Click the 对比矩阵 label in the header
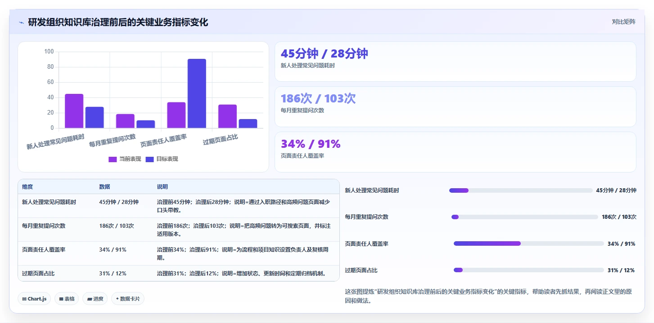The image size is (654, 323). [623, 22]
